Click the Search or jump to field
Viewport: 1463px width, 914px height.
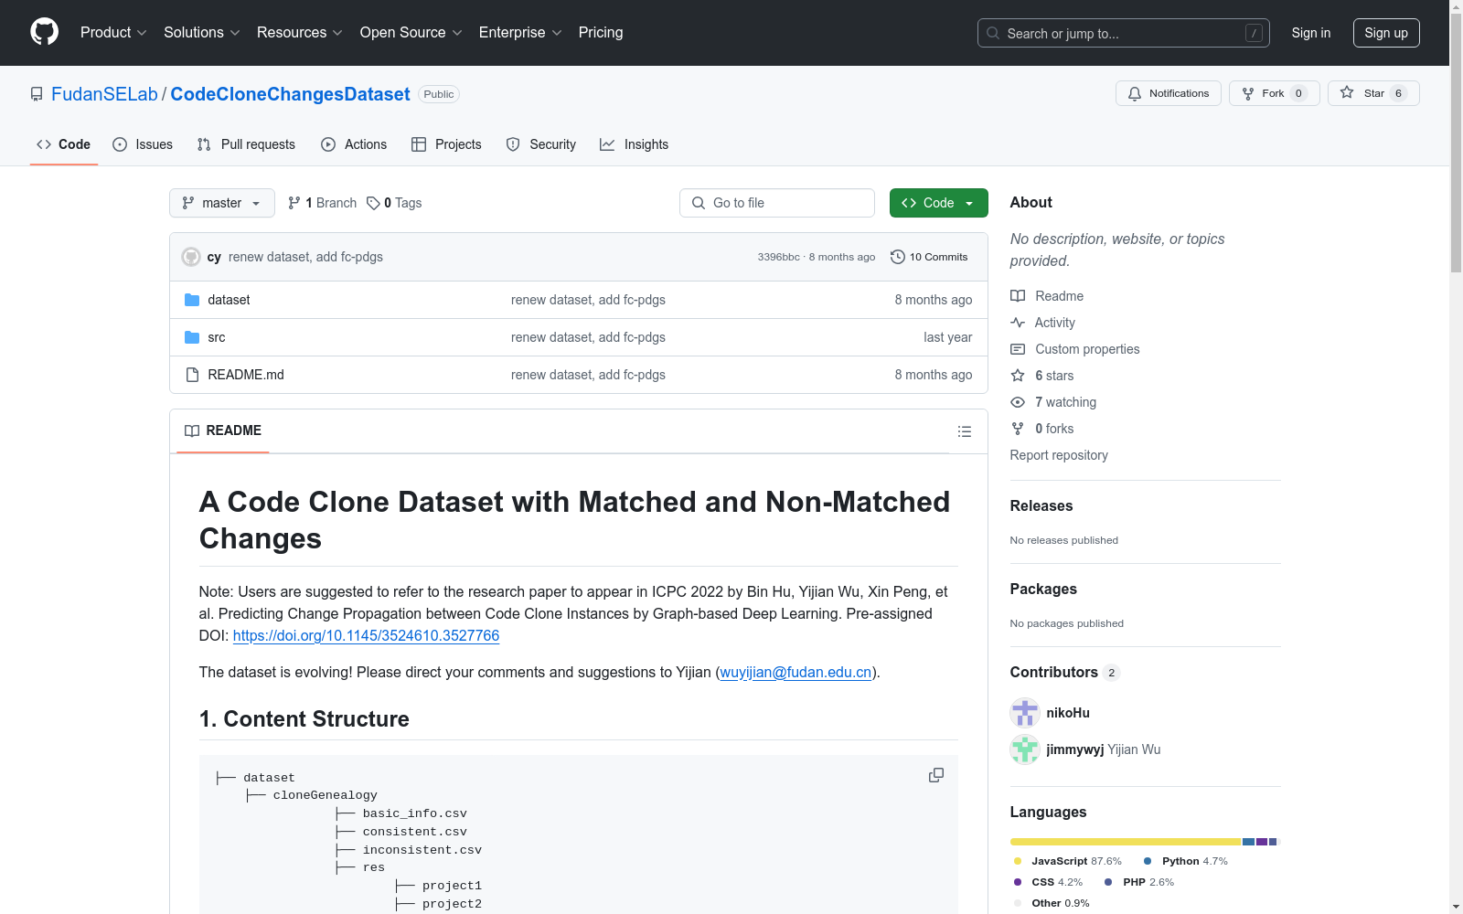click(x=1124, y=33)
